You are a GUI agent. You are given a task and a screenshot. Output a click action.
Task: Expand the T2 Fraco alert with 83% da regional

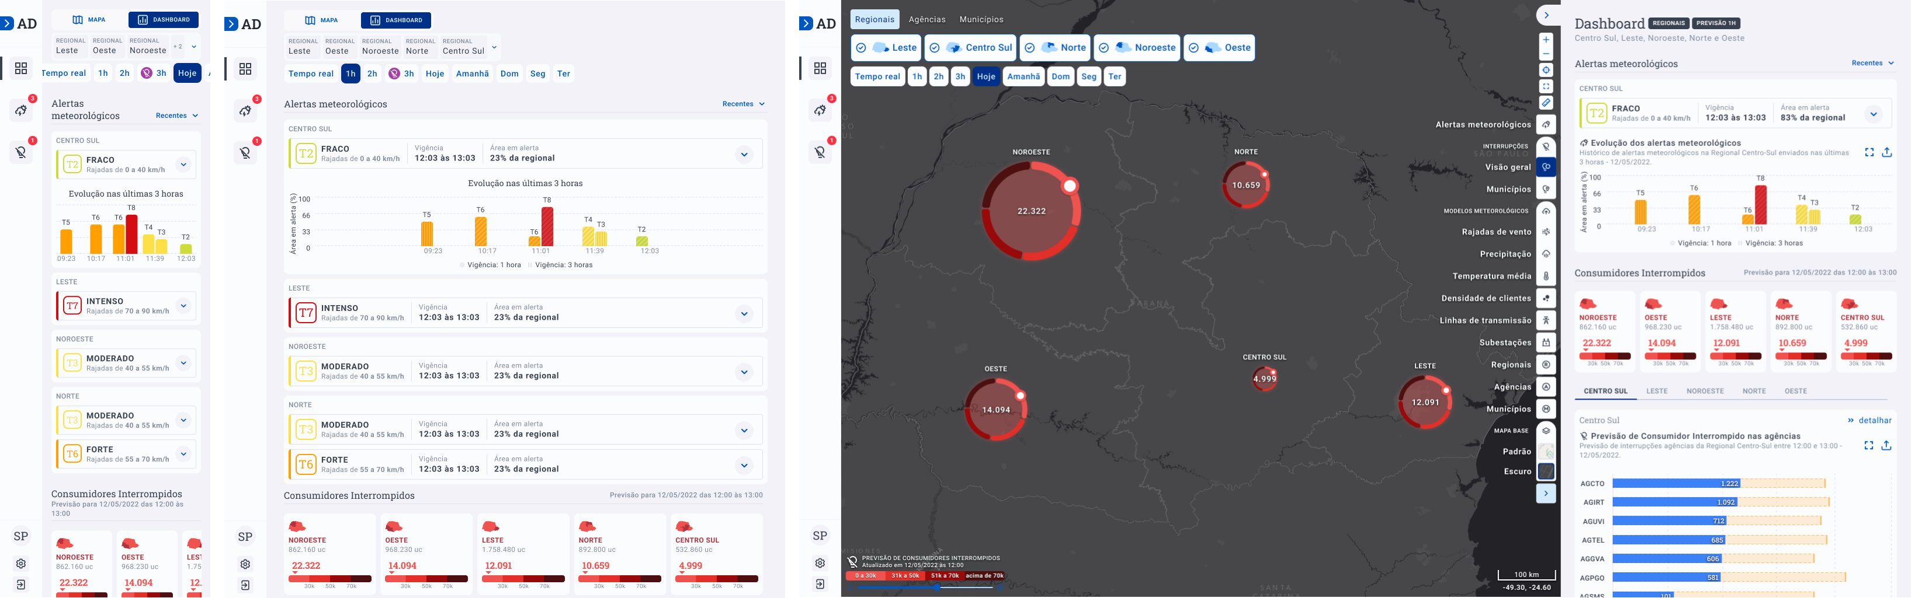tap(1873, 113)
